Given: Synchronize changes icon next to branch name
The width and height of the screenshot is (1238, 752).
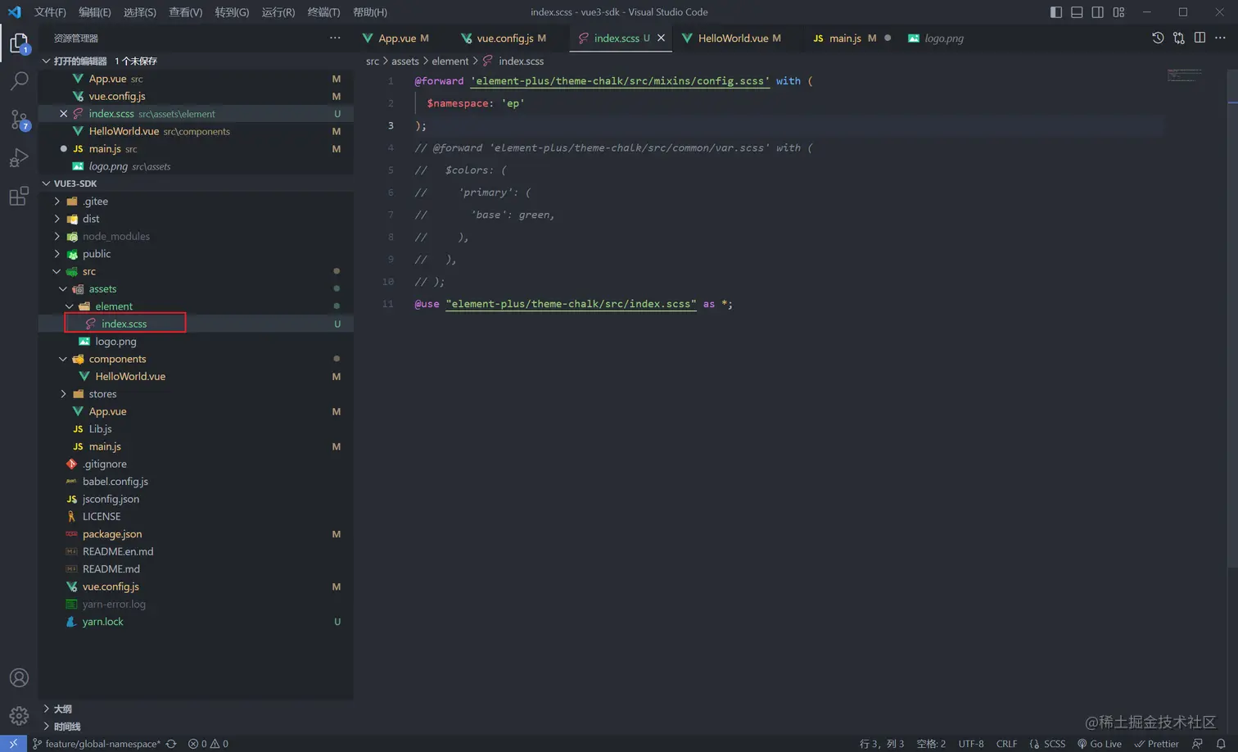Looking at the screenshot, I should click(x=171, y=744).
